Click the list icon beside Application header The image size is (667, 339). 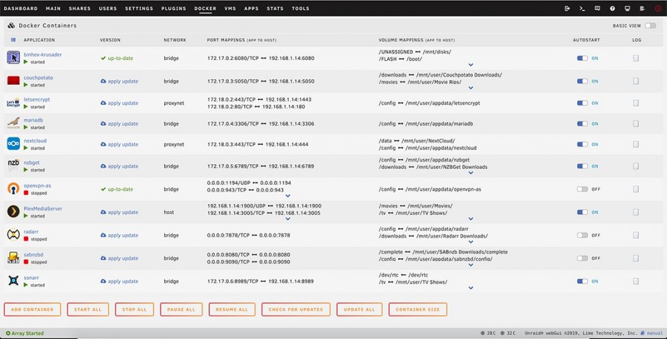(13, 40)
